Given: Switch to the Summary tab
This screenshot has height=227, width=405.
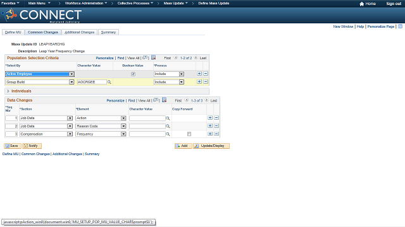Looking at the screenshot, I should 108,32.
